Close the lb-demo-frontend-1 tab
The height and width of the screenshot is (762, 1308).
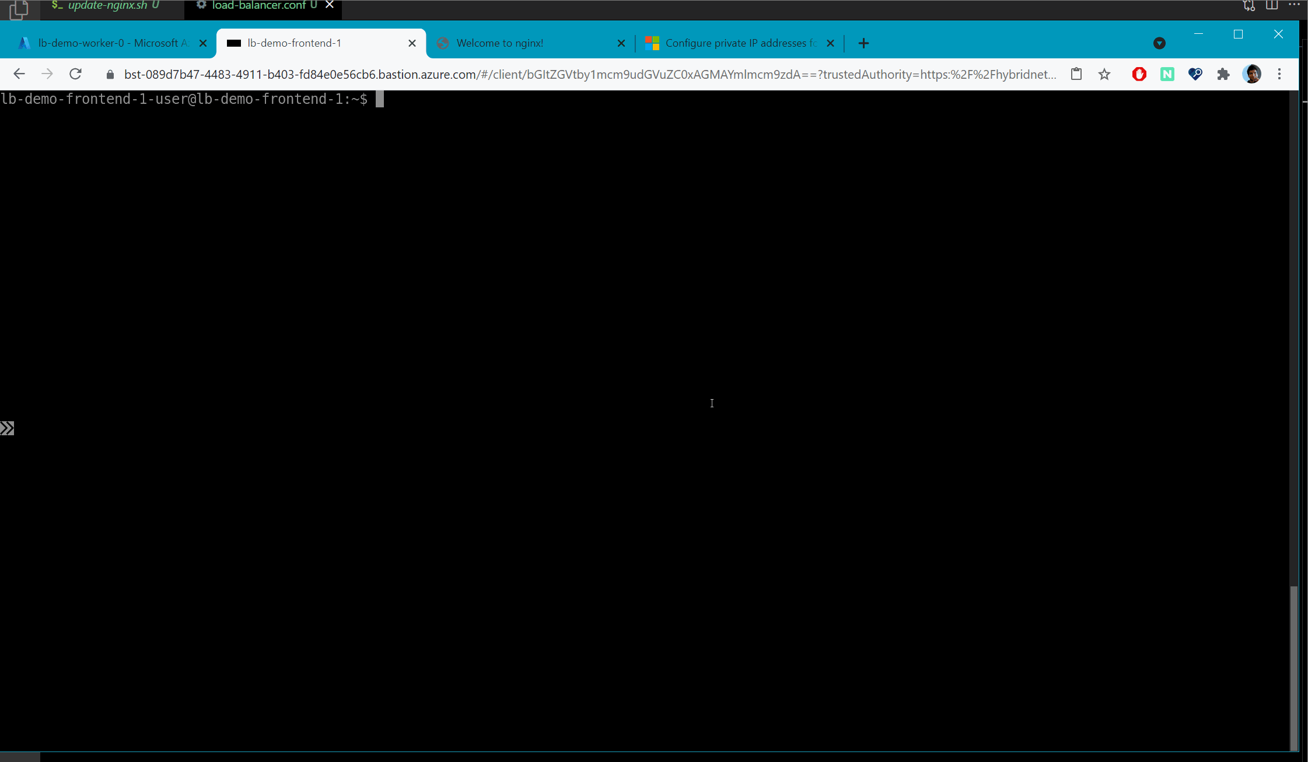point(412,43)
